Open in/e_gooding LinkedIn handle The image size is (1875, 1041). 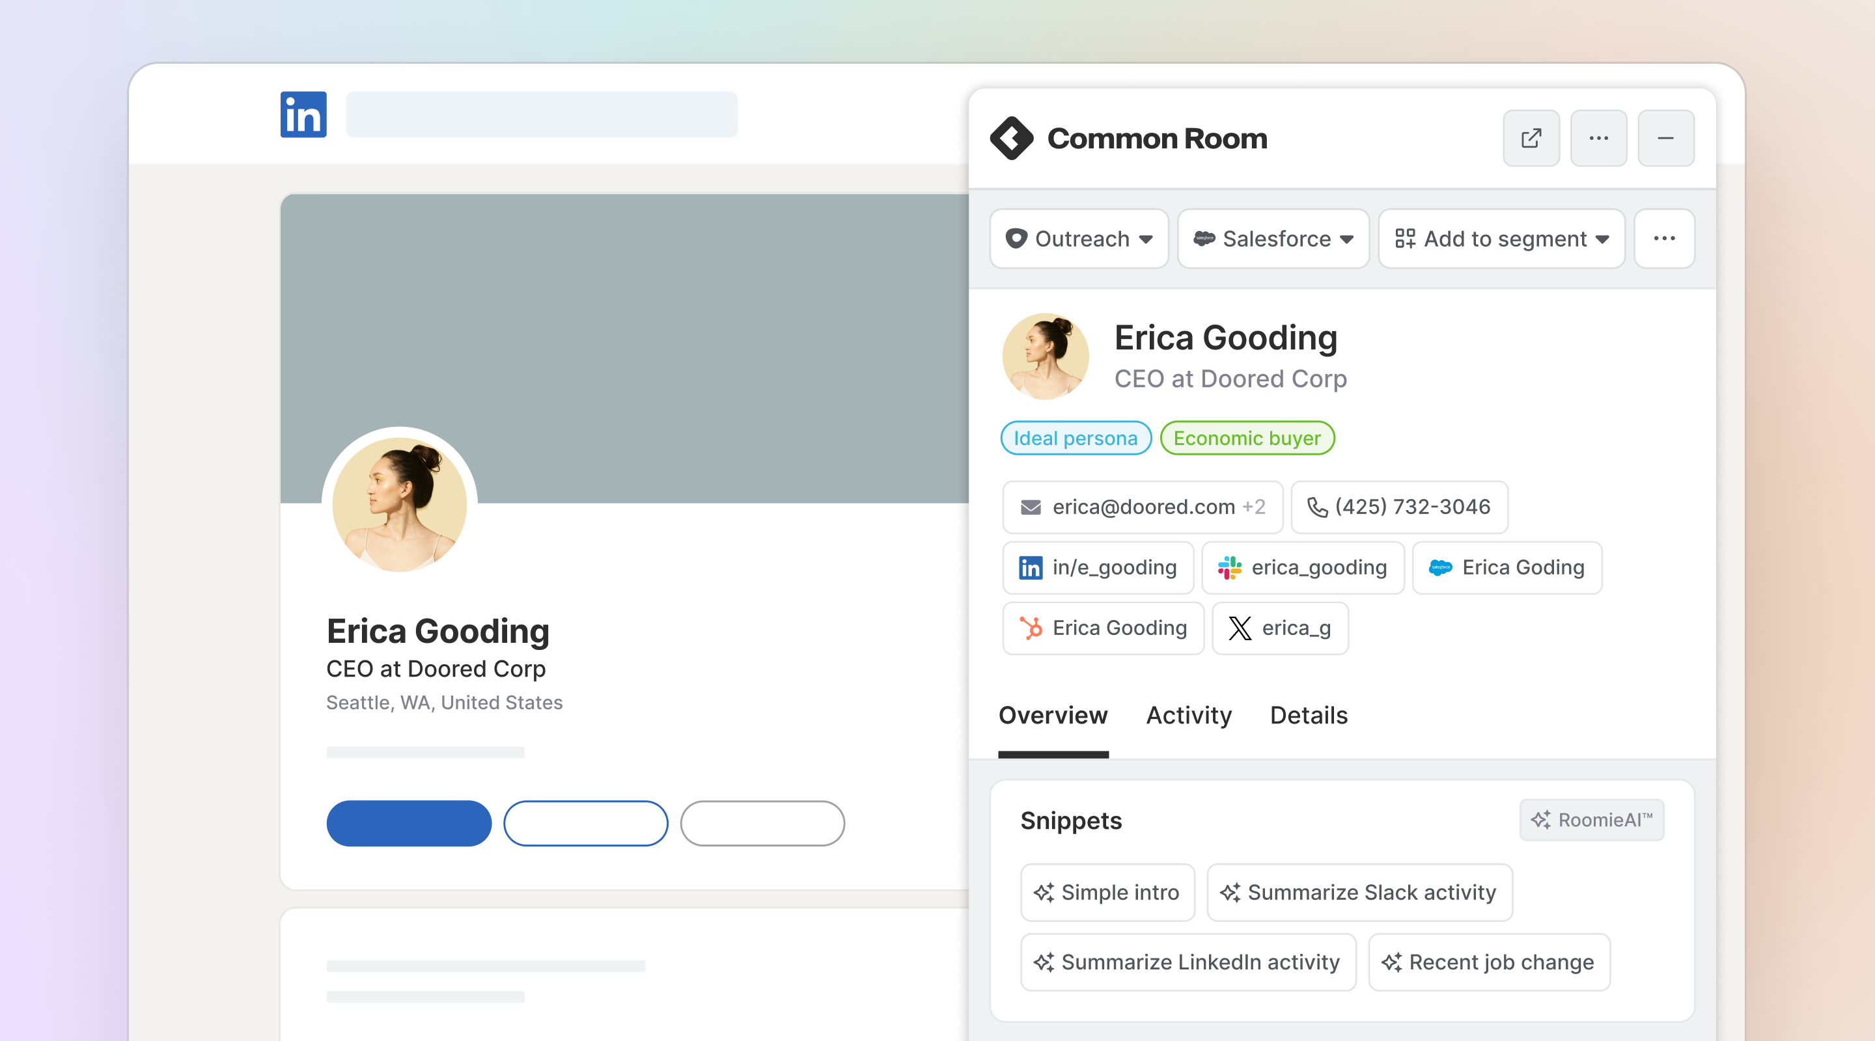[x=1098, y=567]
